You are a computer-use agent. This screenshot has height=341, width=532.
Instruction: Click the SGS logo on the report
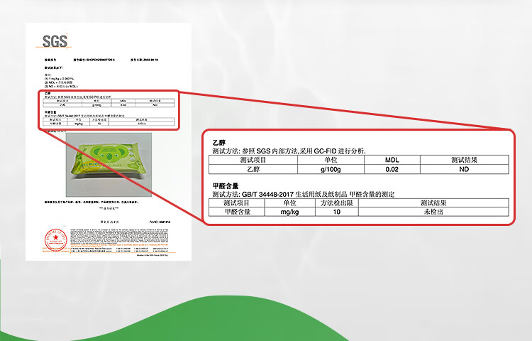(x=54, y=41)
